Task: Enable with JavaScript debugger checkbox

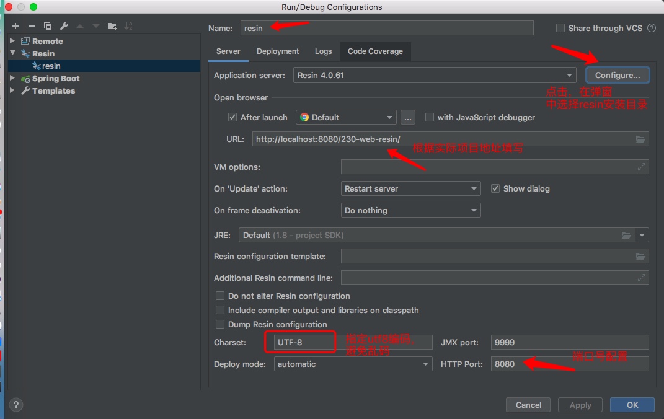Action: tap(430, 117)
